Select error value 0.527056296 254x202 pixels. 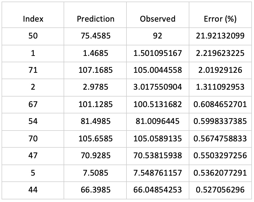point(220,190)
